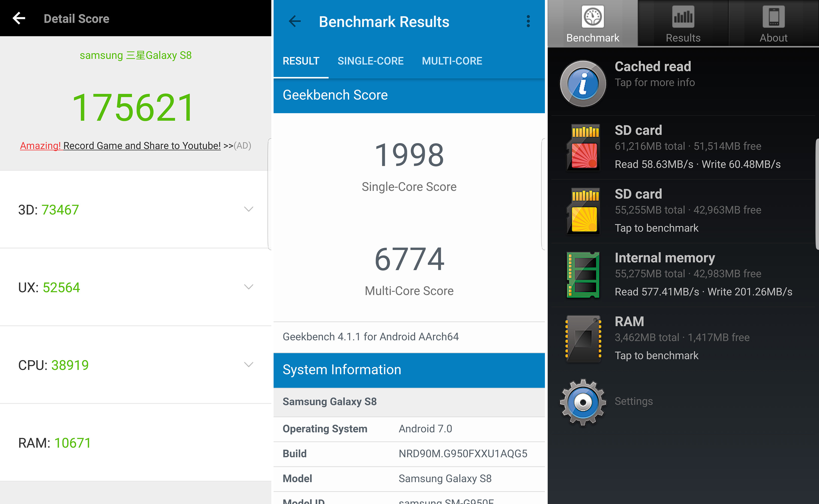Switch to the MULTI-CORE tab
This screenshot has width=819, height=504.
coord(452,61)
